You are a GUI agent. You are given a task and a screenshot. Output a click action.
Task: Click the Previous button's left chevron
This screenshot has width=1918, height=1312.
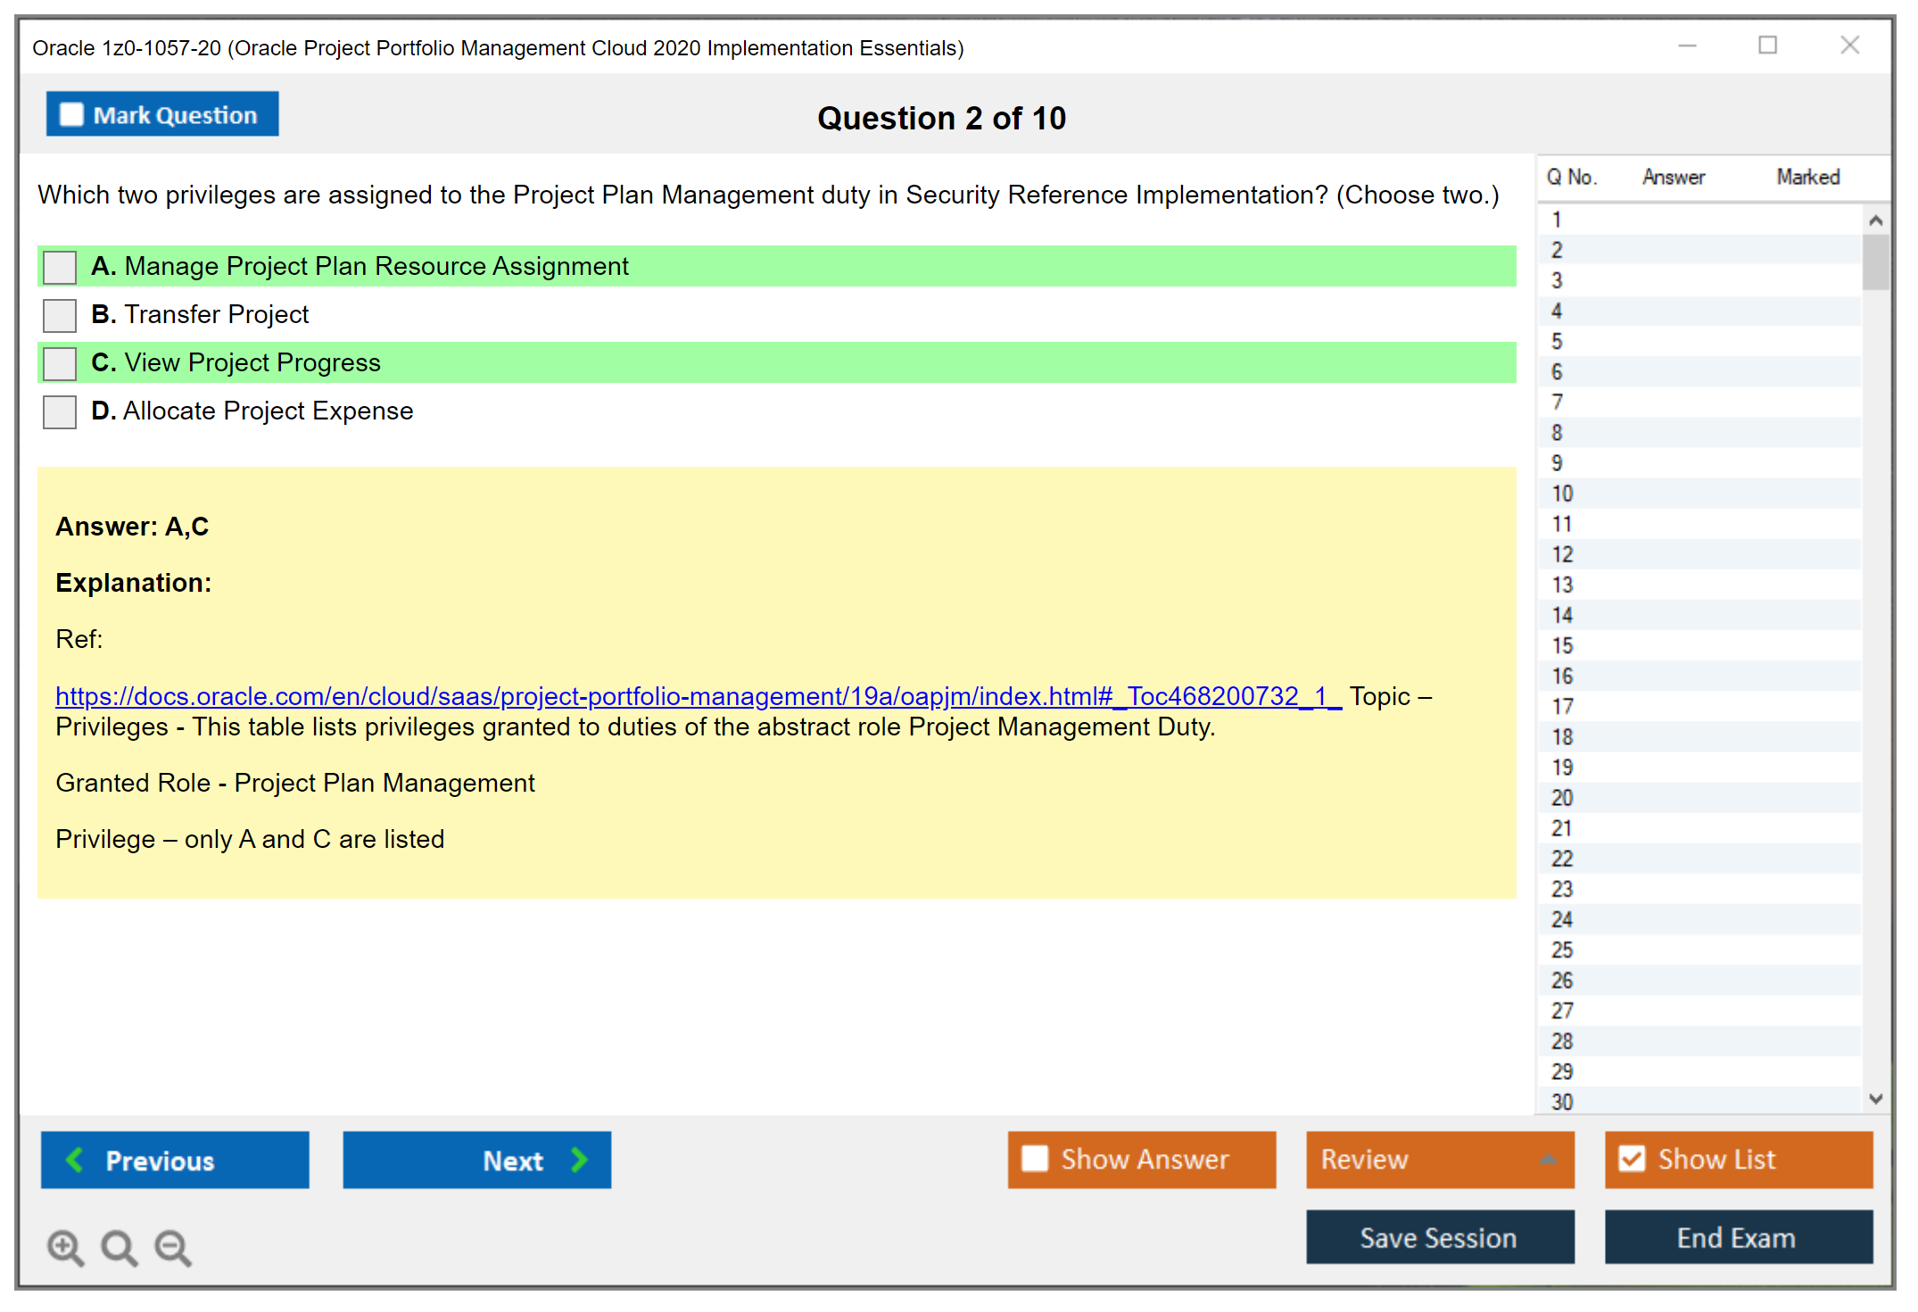click(76, 1160)
